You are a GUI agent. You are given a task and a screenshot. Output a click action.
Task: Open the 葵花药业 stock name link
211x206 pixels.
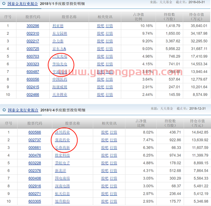point(62,140)
